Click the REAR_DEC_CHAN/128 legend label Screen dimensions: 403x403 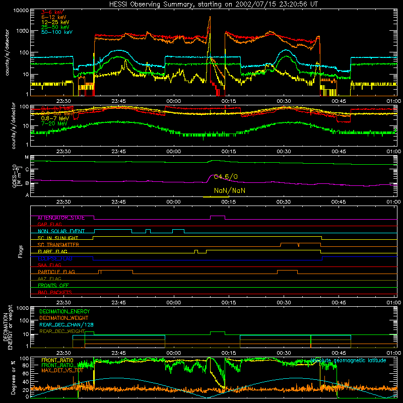pos(66,325)
